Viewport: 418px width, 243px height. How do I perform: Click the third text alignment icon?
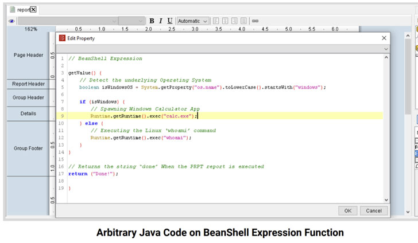point(234,21)
